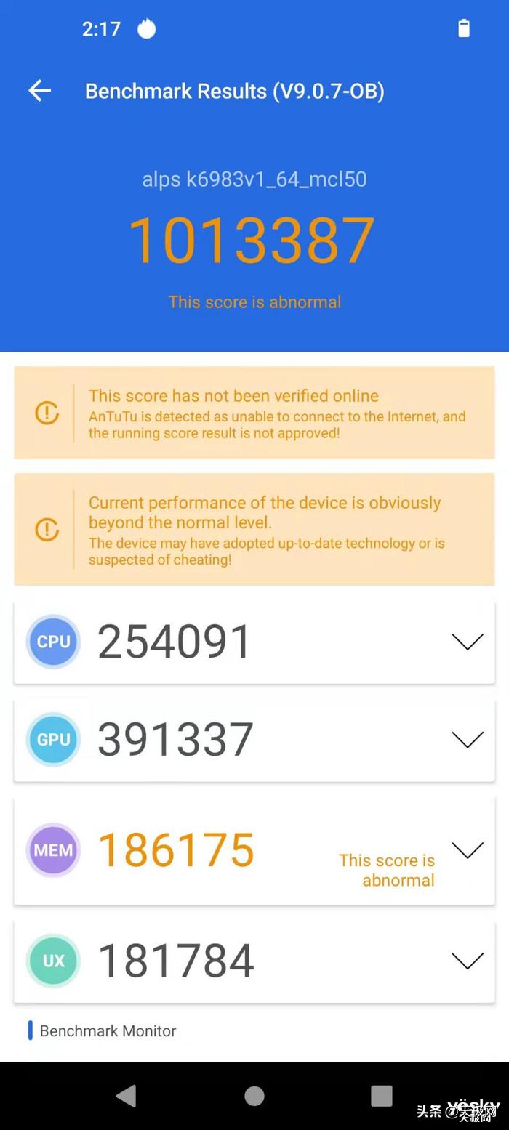Click the warning icon beside cheating notice
The width and height of the screenshot is (509, 1130).
tap(46, 529)
